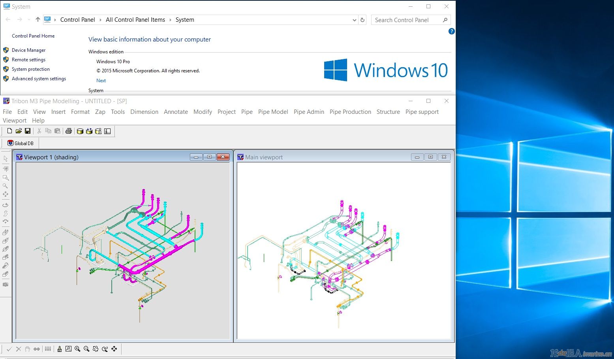The width and height of the screenshot is (614, 359).
Task: Click the pan four-arrows icon in bottom toolbar
Action: point(114,349)
